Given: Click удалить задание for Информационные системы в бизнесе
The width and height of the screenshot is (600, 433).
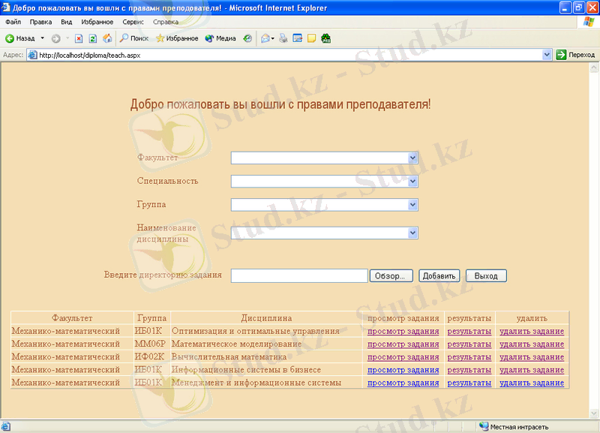Looking at the screenshot, I should tap(532, 370).
